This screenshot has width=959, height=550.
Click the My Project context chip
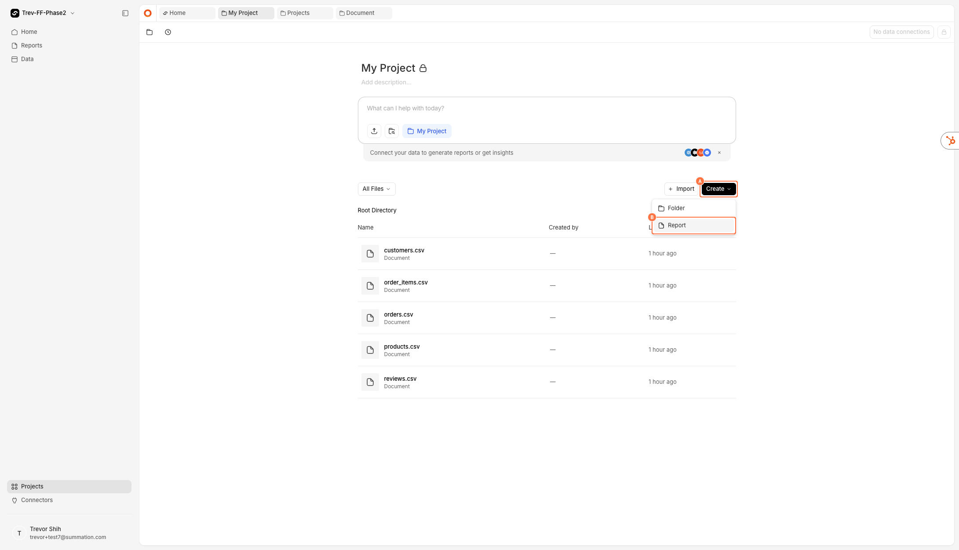pos(427,131)
